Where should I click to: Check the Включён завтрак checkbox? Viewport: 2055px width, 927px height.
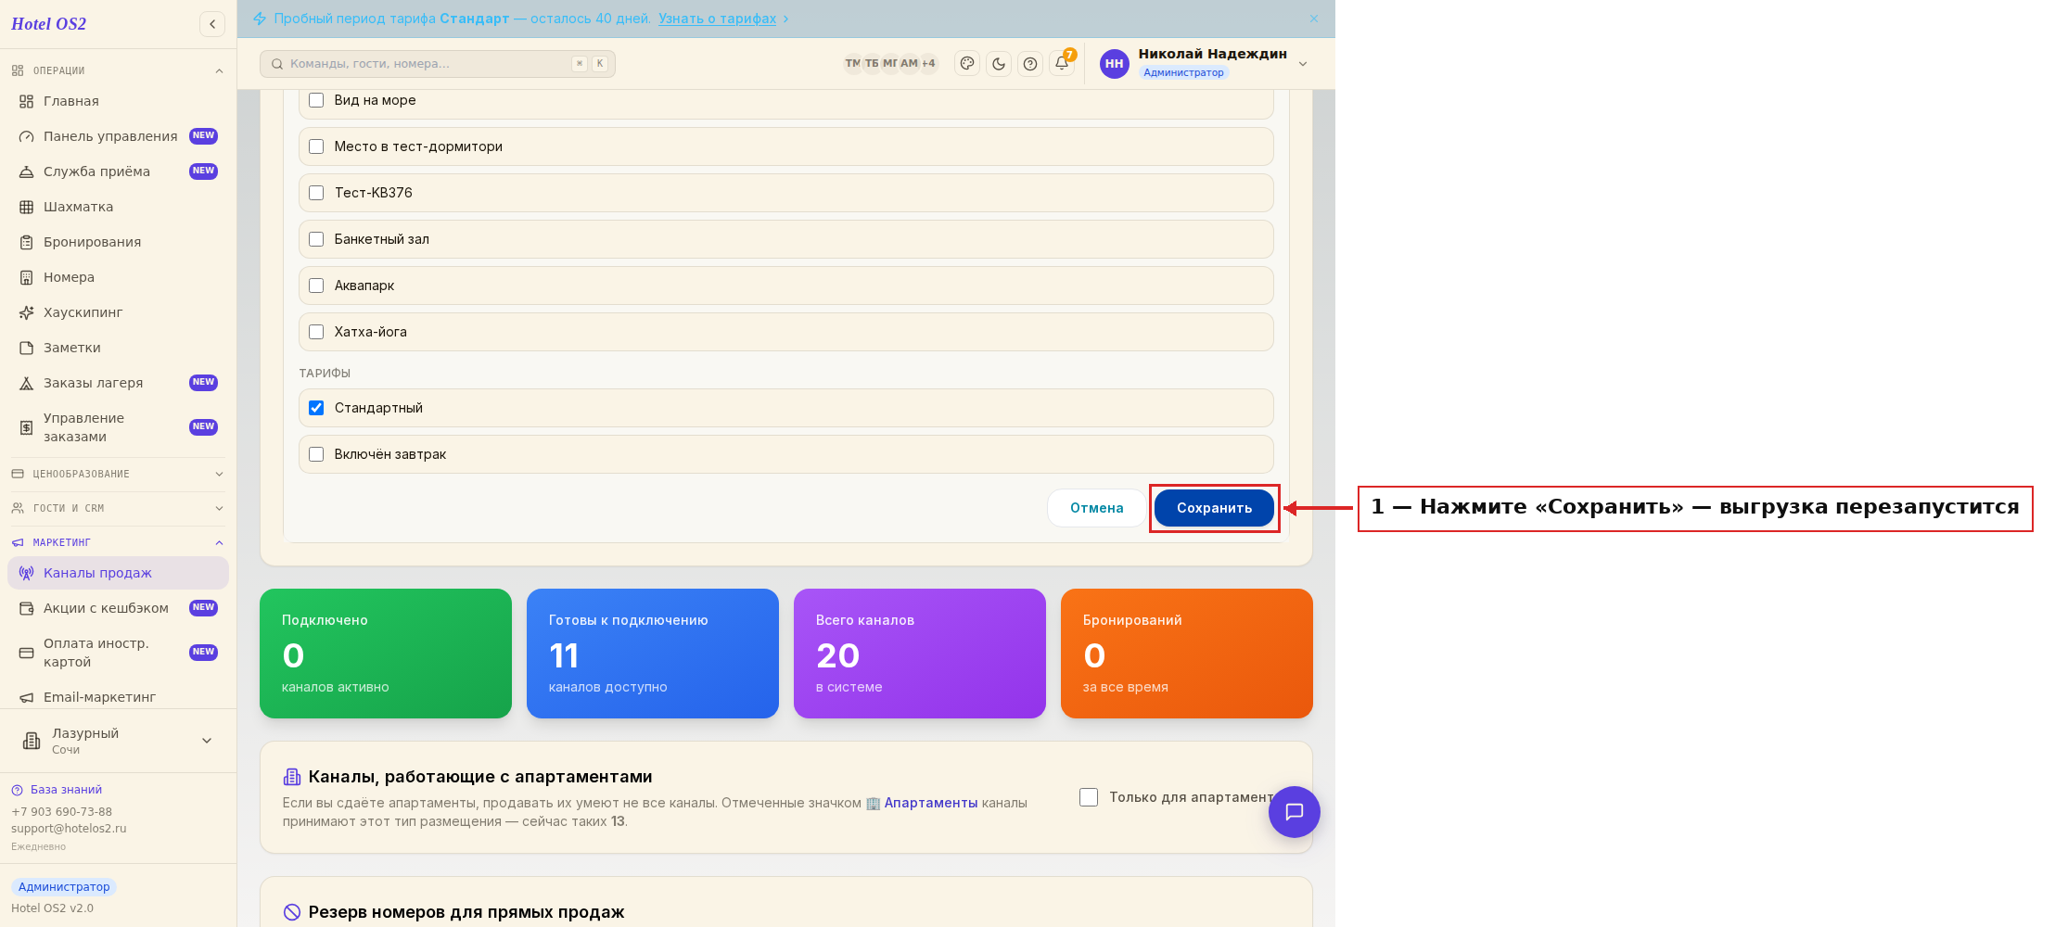[x=316, y=454]
